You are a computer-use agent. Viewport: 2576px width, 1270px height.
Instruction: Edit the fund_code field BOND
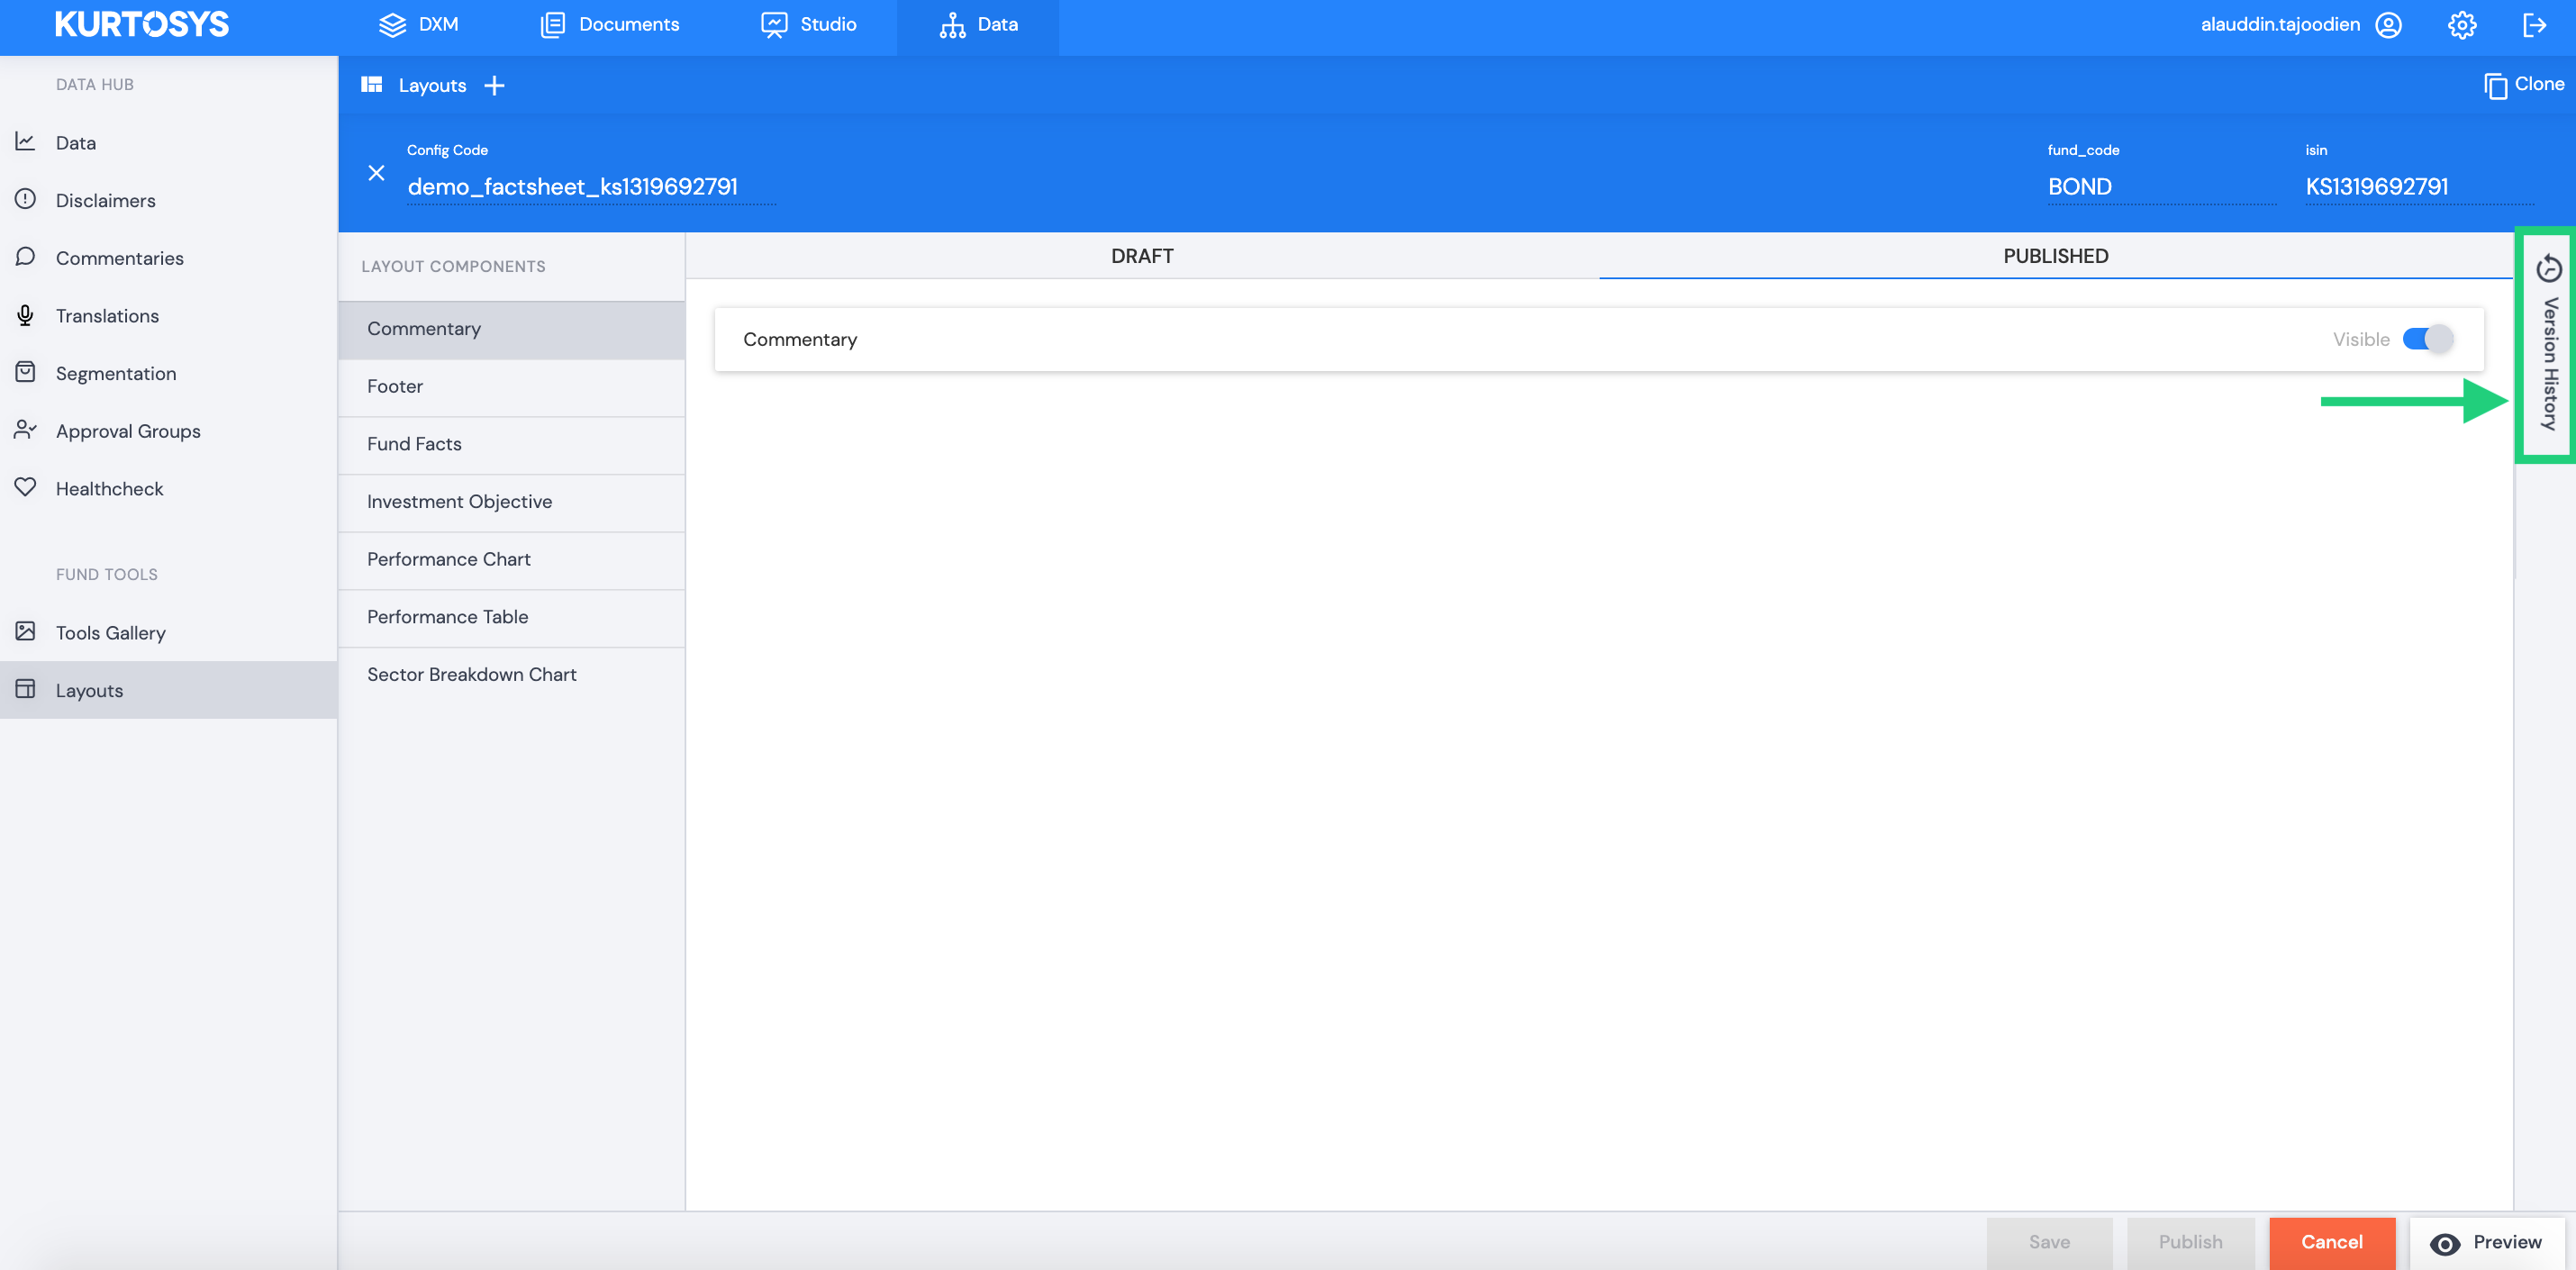(x=2161, y=187)
